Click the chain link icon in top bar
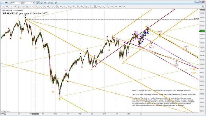 (x=56, y=3)
